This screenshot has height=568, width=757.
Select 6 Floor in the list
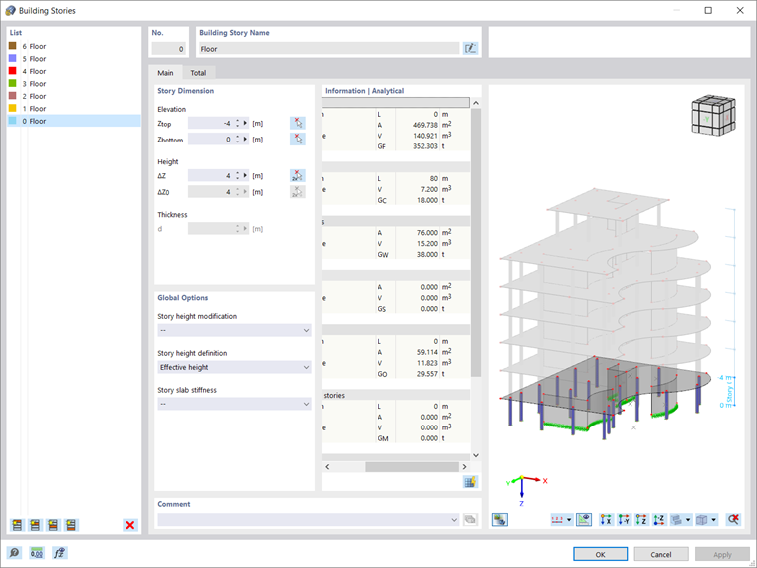(x=74, y=46)
